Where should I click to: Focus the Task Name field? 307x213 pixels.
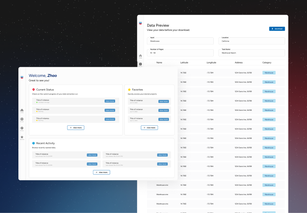tap(252, 53)
